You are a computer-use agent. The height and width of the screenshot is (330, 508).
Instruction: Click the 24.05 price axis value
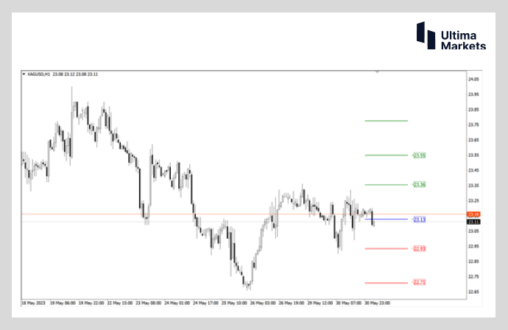point(473,79)
